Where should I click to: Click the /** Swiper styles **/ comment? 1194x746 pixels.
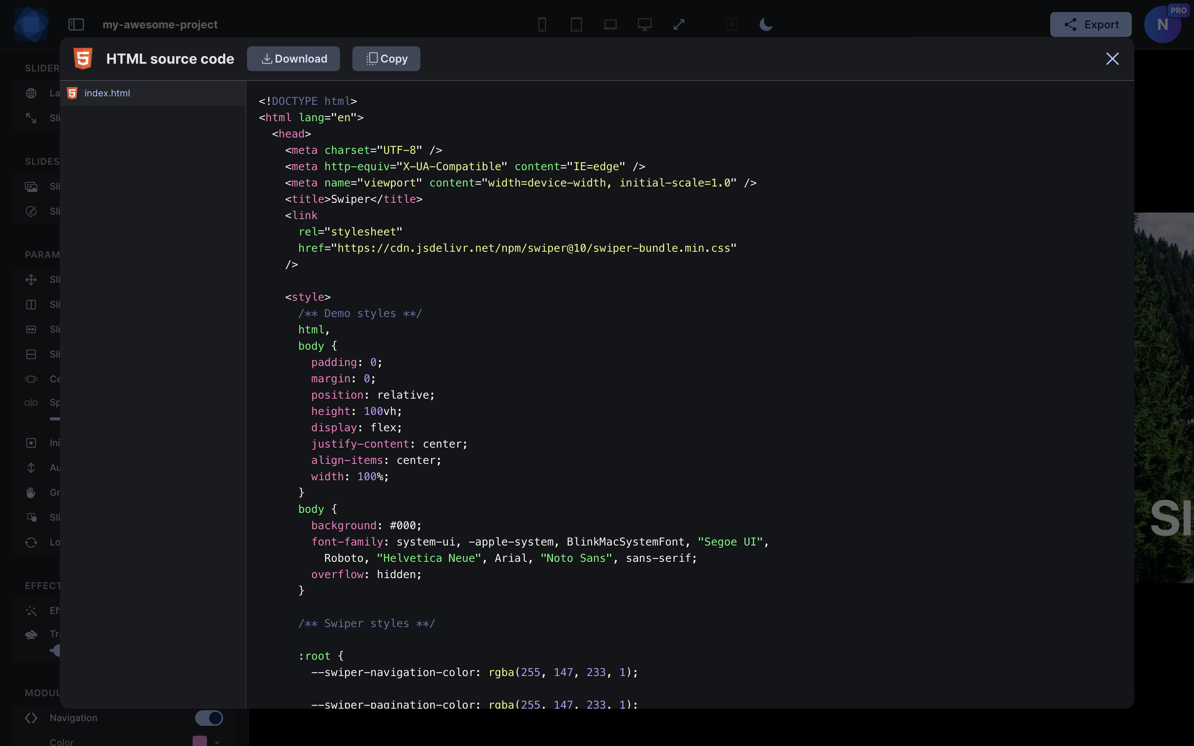tap(367, 624)
